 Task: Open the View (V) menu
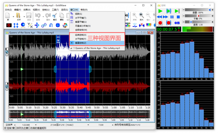tap(36, 10)
